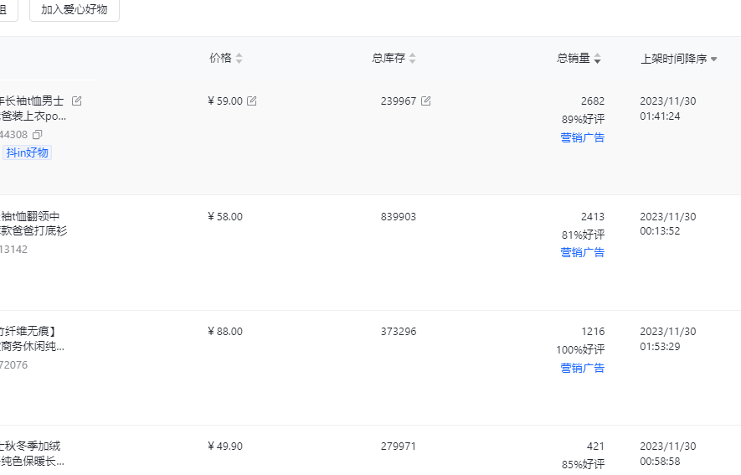
Task: Open 营销广告 link for 1216 sales product
Action: click(582, 368)
